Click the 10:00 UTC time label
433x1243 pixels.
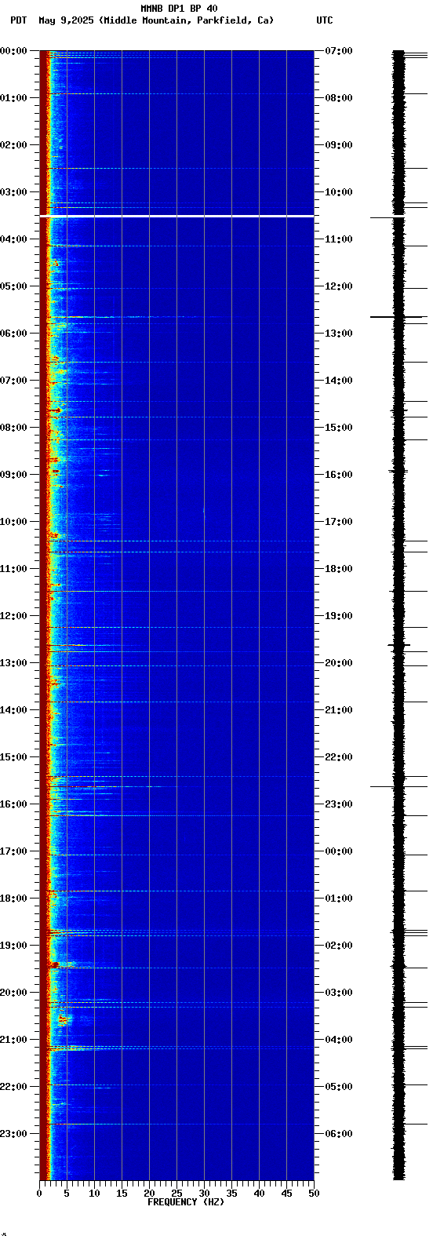pos(339,192)
